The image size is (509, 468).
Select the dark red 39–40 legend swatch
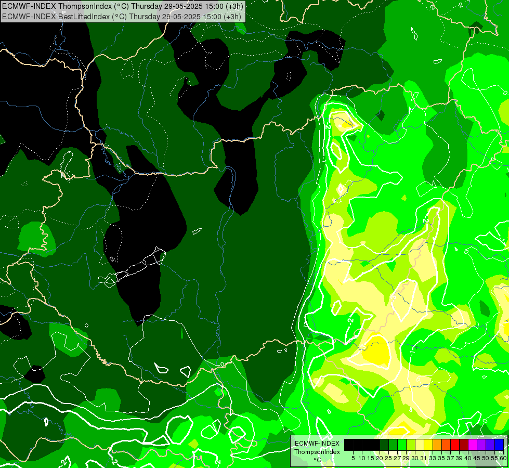click(x=464, y=445)
